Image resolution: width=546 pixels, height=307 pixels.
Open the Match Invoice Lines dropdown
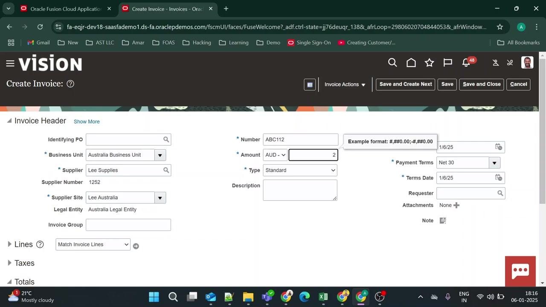tap(93, 244)
